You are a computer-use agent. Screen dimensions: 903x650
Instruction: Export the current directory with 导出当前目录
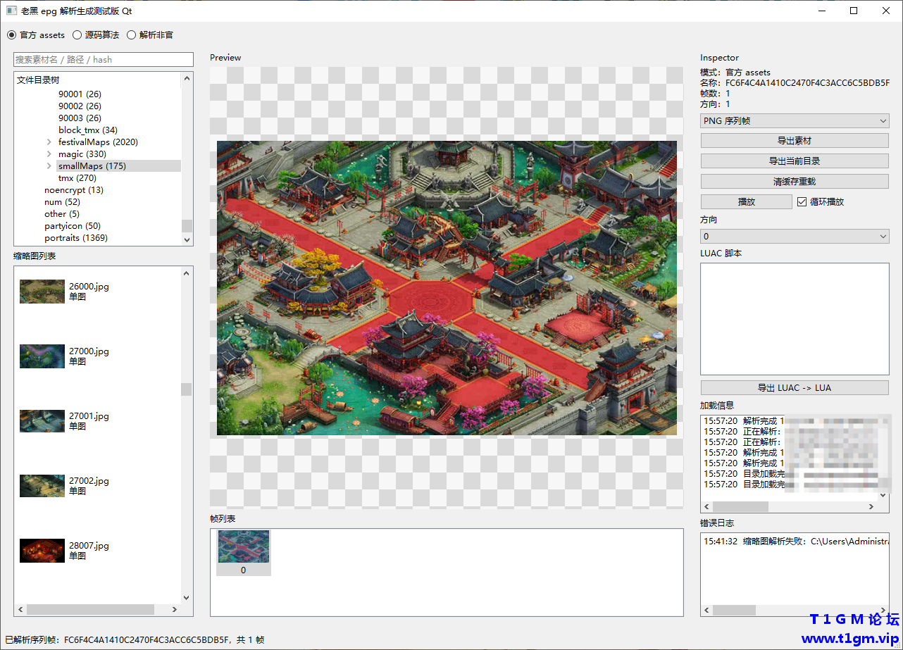795,161
